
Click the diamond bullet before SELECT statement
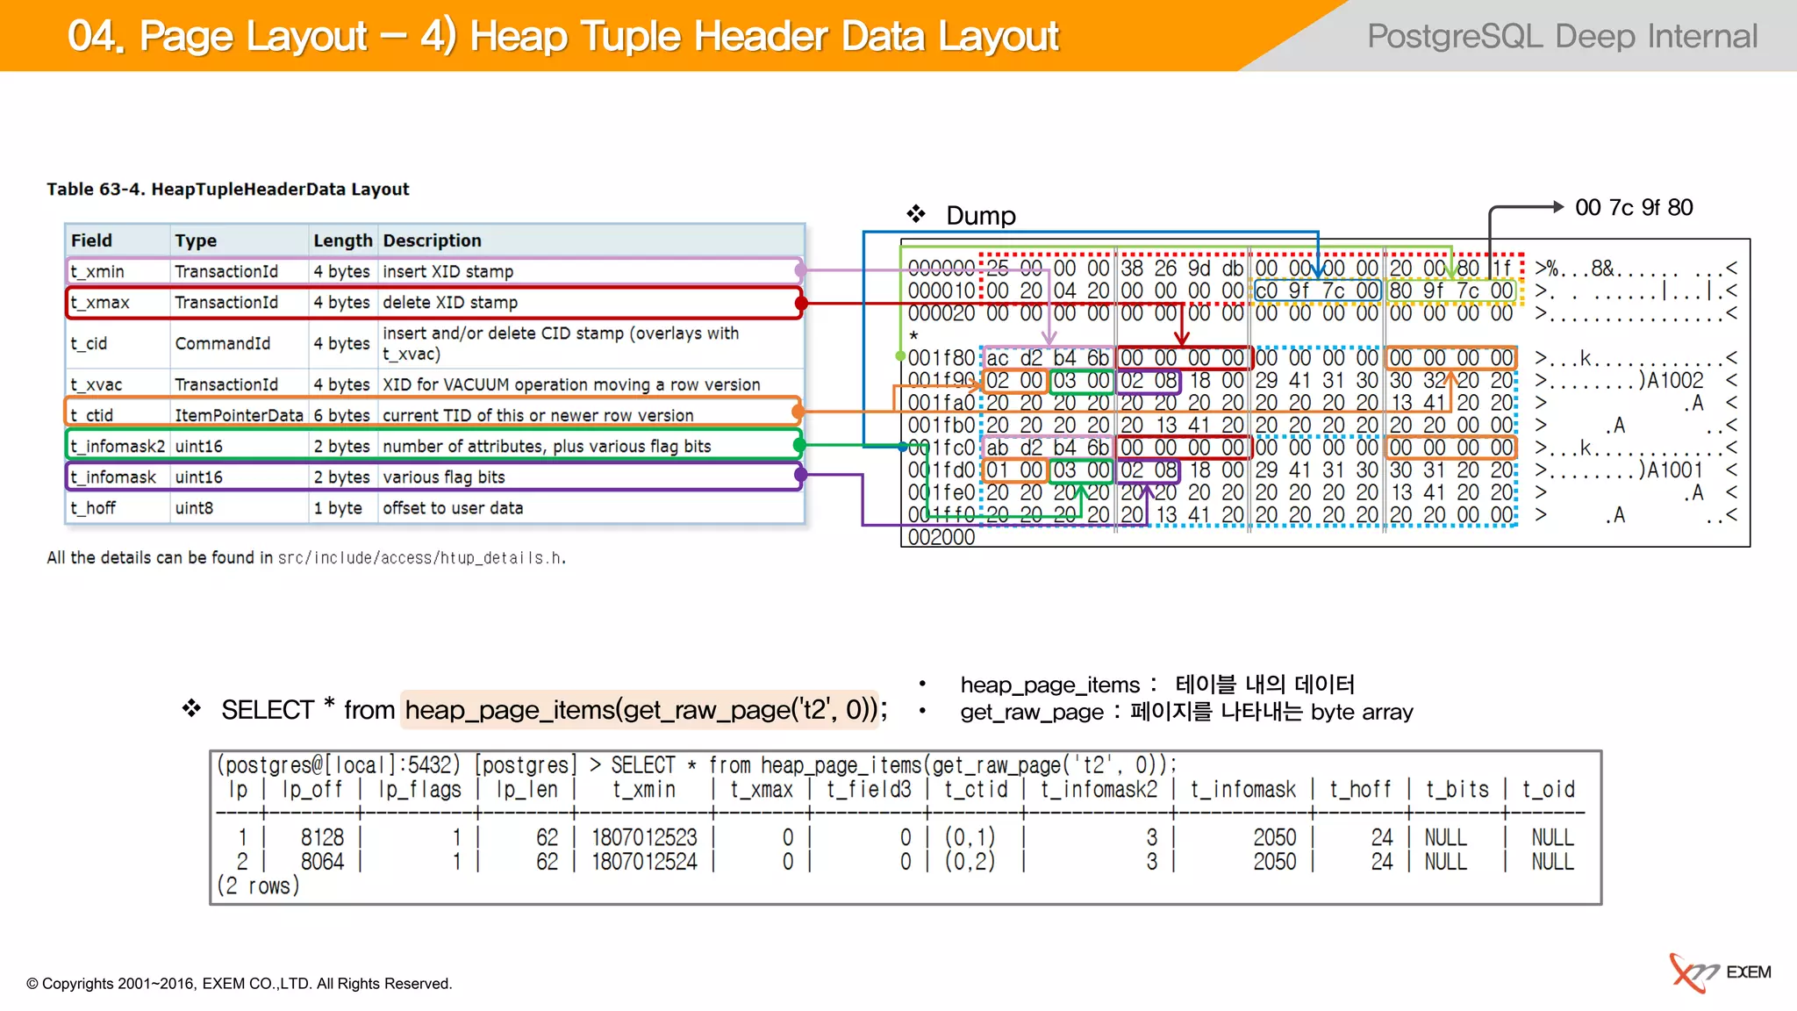click(x=191, y=708)
